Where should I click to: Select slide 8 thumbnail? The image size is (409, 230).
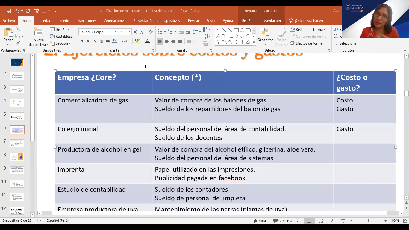[17, 157]
